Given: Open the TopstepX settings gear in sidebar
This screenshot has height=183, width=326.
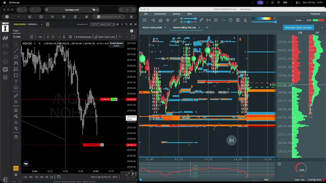Looking at the screenshot, I should coord(5,62).
